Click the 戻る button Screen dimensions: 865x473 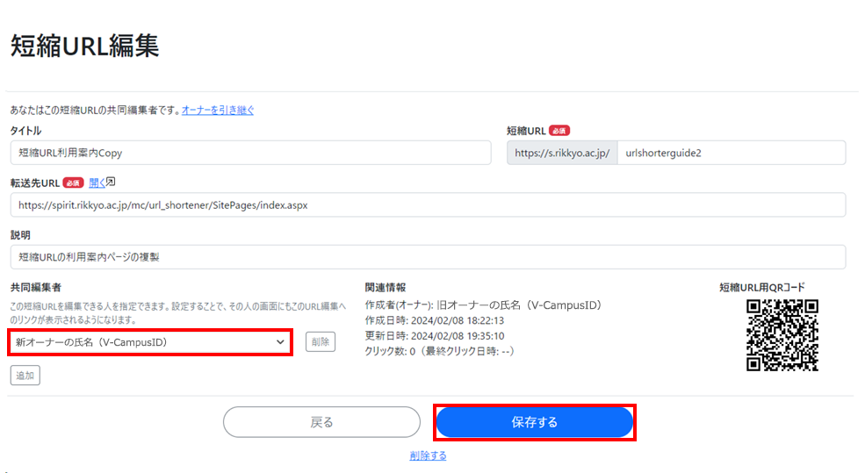321,422
